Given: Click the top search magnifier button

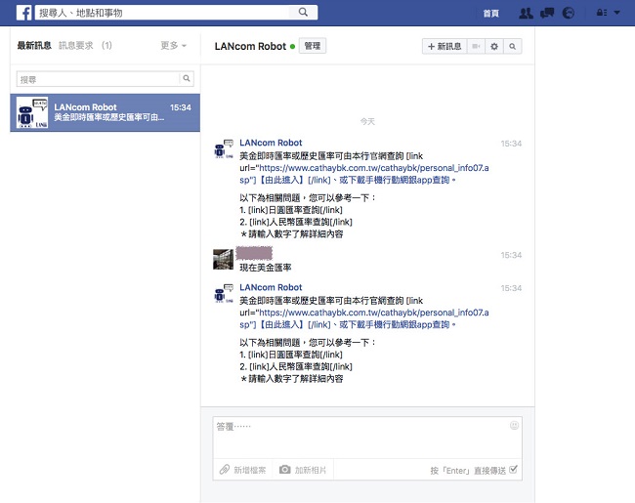Looking at the screenshot, I should (x=303, y=12).
